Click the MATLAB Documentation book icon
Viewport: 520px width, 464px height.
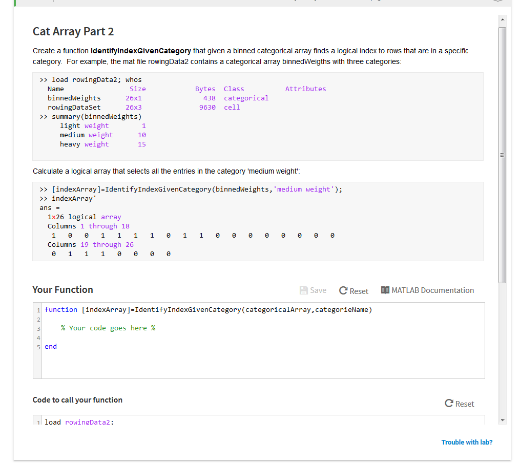tap(385, 290)
